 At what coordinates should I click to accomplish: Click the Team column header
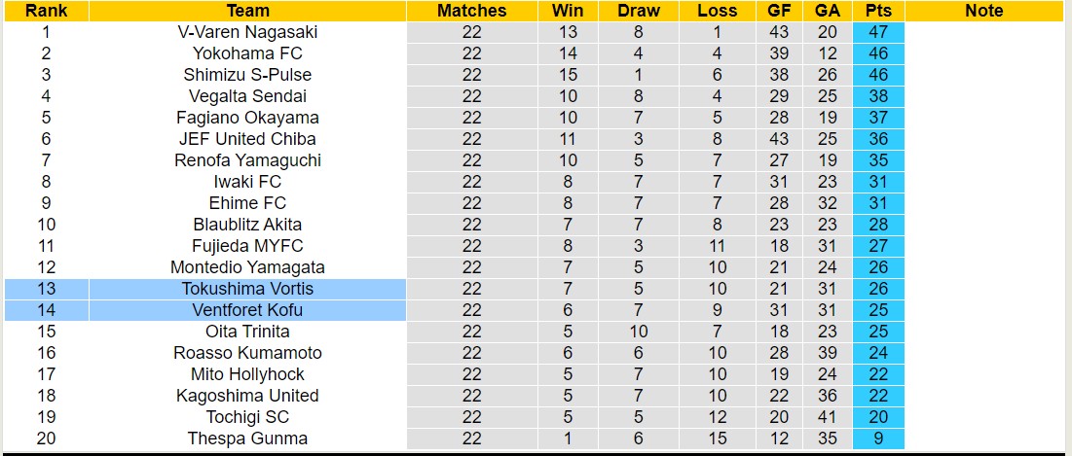pos(247,11)
